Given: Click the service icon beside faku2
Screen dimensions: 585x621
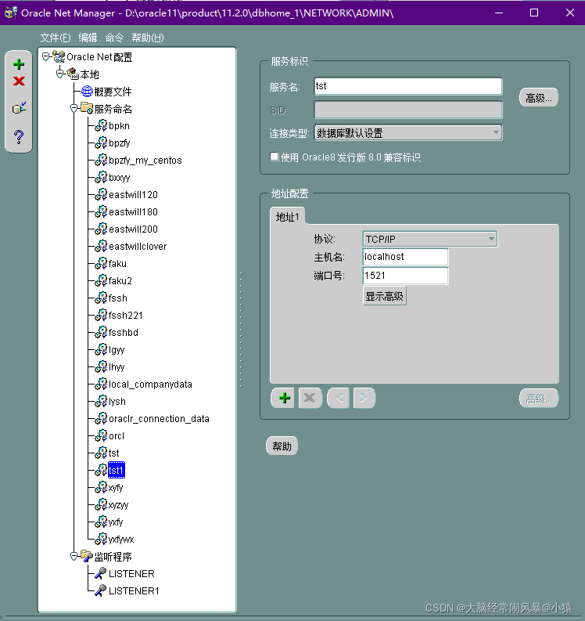Looking at the screenshot, I should coord(101,281).
